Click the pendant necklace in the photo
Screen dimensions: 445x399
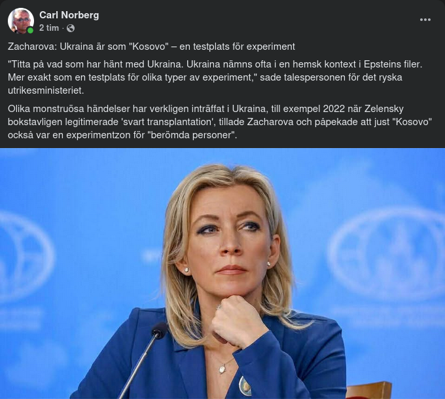222,369
